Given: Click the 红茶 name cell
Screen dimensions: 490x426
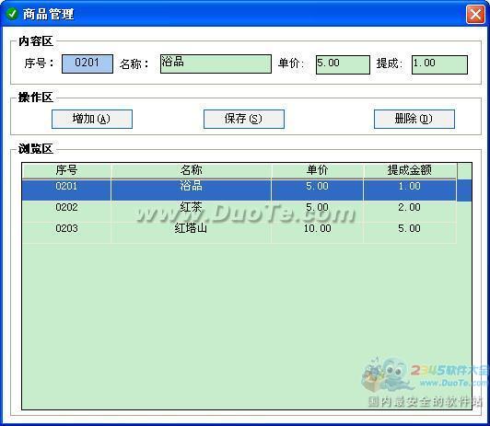Looking at the screenshot, I should [192, 211].
